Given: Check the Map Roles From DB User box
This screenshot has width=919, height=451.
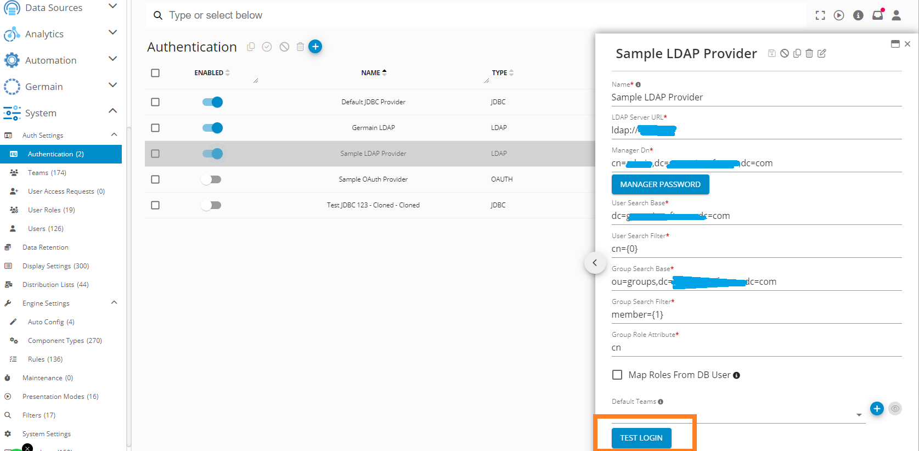Looking at the screenshot, I should [x=617, y=375].
